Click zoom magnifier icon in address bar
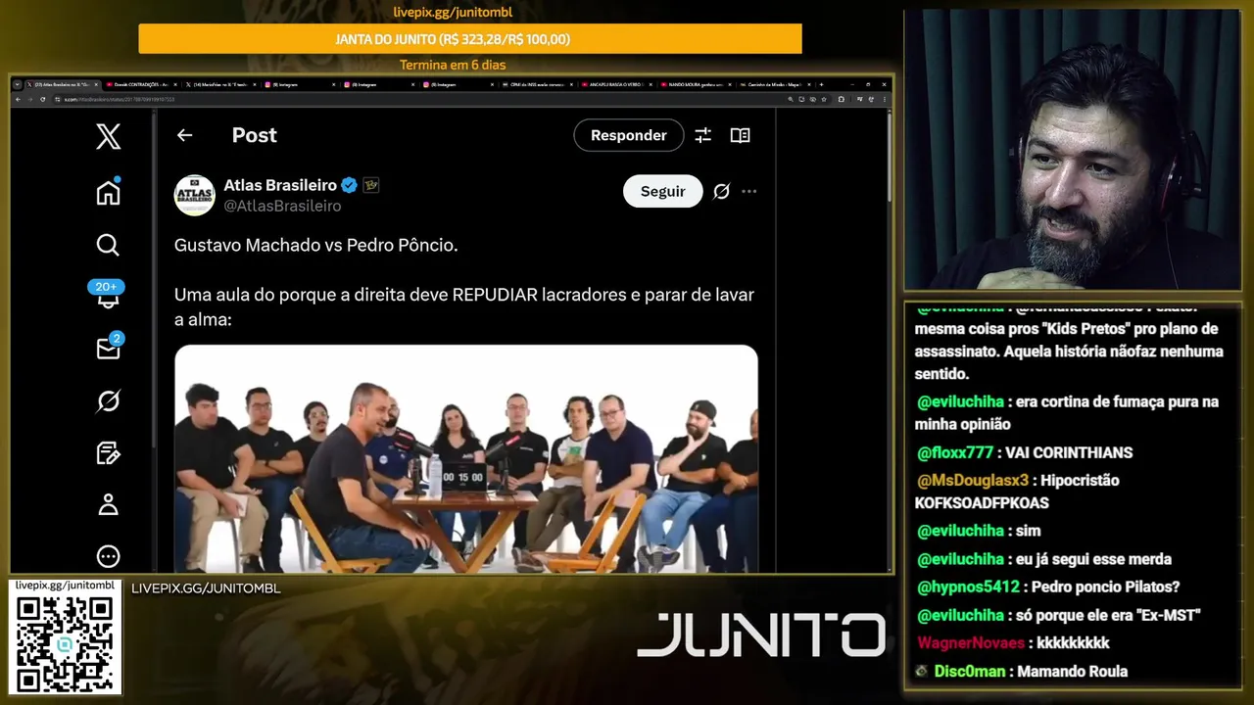 tap(791, 99)
